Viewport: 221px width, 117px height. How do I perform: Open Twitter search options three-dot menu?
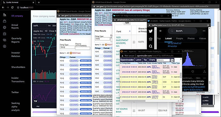coord(204,31)
